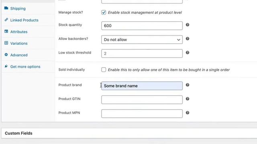Click the 'Allow backorders?' label
Image resolution: width=257 pixels, height=144 pixels.
(x=73, y=39)
